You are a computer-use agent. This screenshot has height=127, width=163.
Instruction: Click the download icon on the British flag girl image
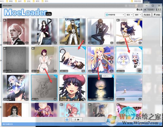[x=111, y=62]
